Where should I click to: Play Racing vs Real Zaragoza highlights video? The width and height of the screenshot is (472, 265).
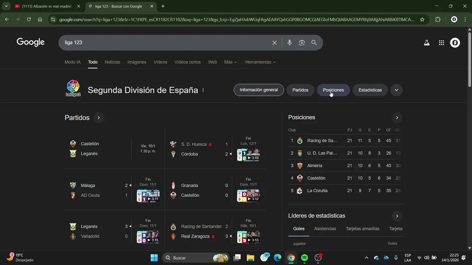coord(248,237)
